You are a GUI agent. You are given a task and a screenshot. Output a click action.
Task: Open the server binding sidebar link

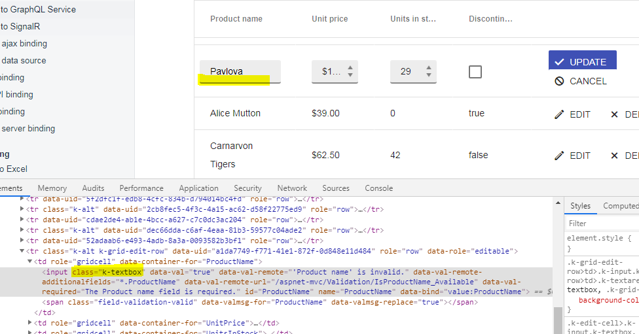28,129
